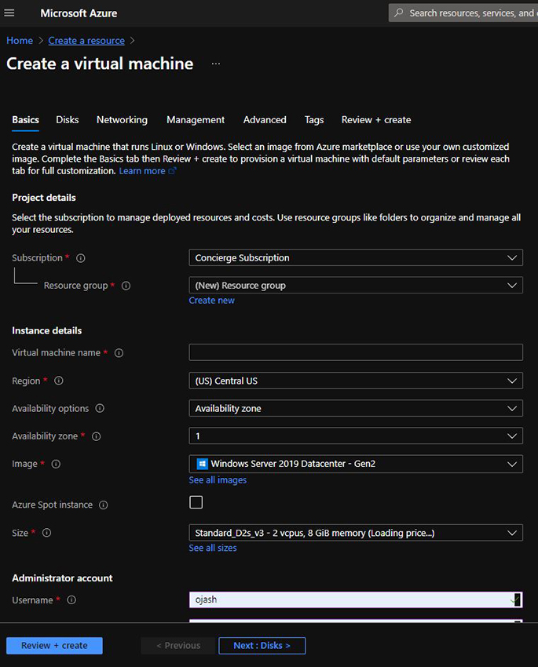Screen dimensions: 538x667
Task: Enable the Azure Spot instance checkbox
Action: pos(196,502)
